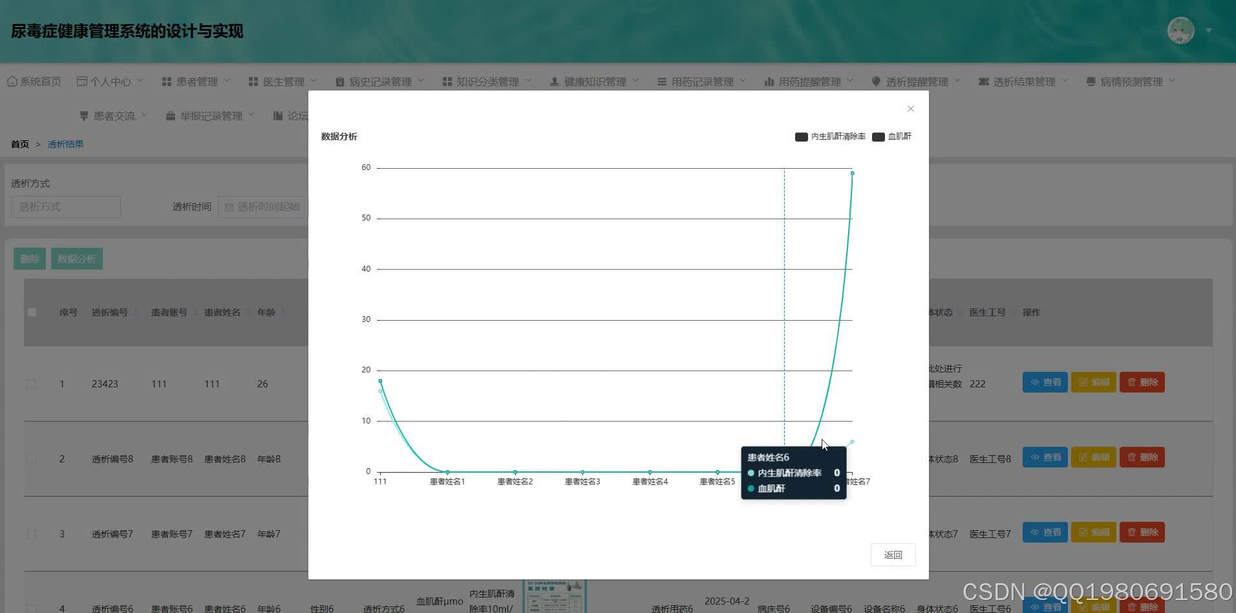The image size is (1236, 613).
Task: Edit record for 医生工号7 row
Action: tap(1094, 532)
